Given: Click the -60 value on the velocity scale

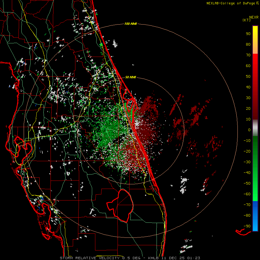Looking at the screenshot, I should point(247,194).
